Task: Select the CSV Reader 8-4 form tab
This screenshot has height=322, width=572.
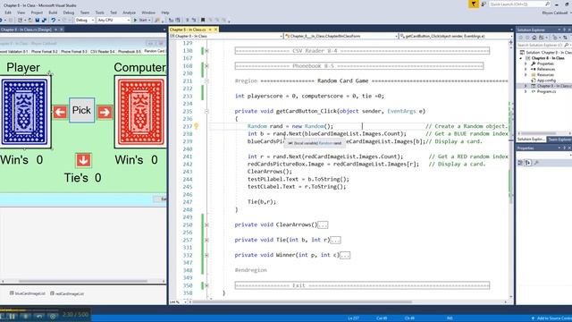Action: click(x=103, y=52)
